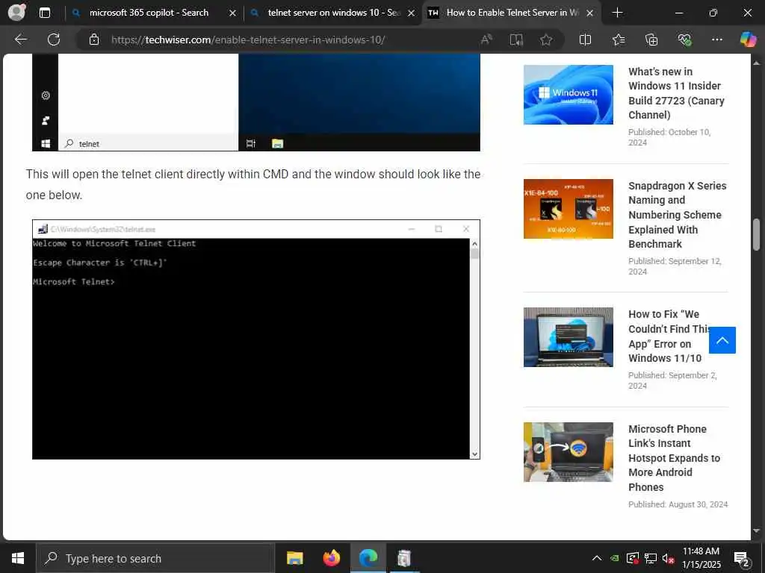
Task: Click the address bar URL
Action: click(x=248, y=40)
